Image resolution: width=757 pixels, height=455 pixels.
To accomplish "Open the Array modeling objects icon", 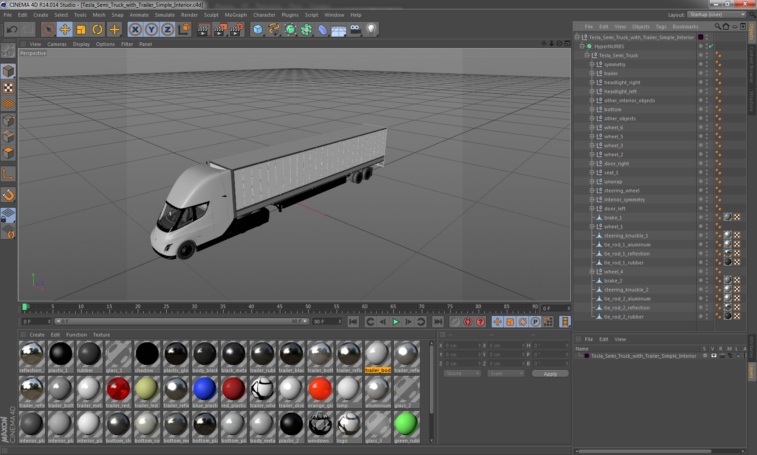I will point(306,30).
